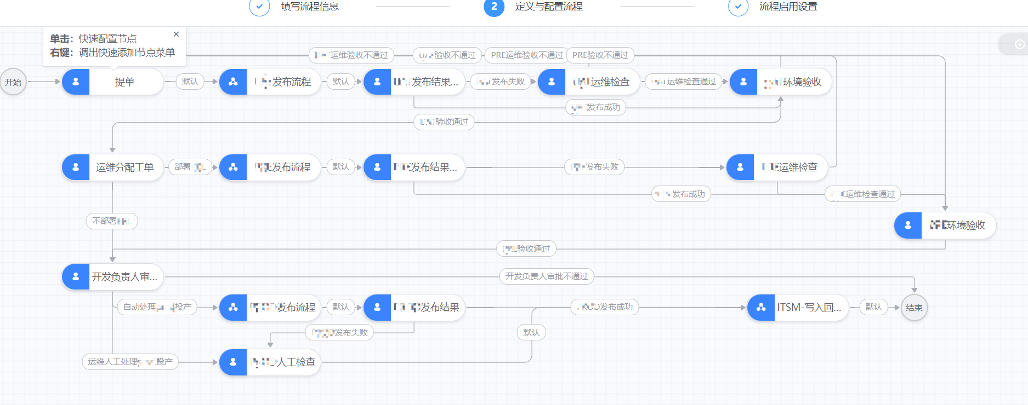Select 发布失败 label above 人工检查 node

tap(339, 333)
